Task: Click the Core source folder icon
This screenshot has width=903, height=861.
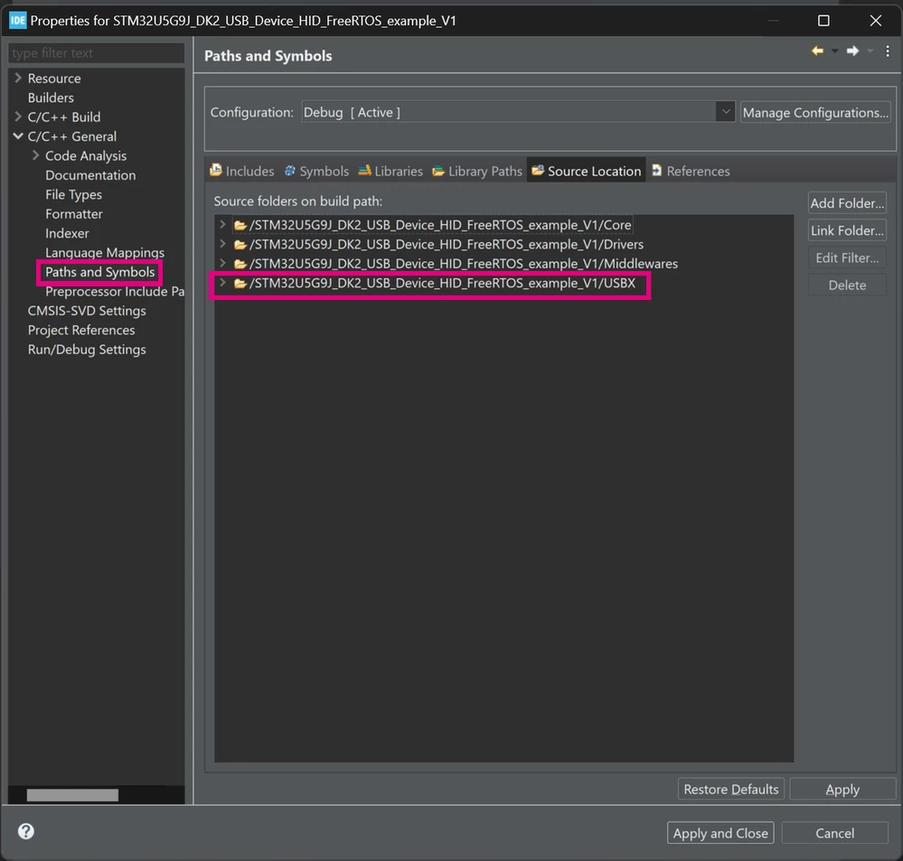Action: pos(240,225)
